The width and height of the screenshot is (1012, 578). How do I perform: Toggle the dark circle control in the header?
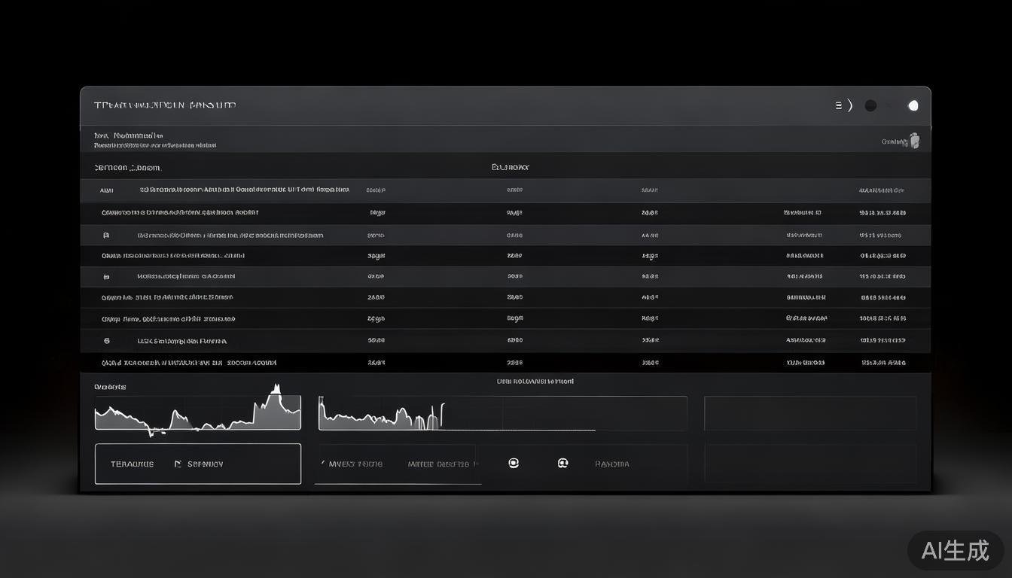pos(870,105)
